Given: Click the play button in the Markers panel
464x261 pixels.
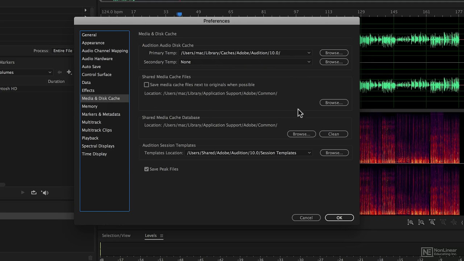Looking at the screenshot, I should click(22, 192).
